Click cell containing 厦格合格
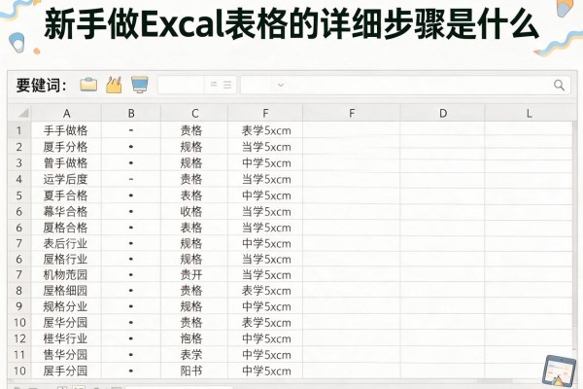Screen dimensions: 583x389 point(66,228)
